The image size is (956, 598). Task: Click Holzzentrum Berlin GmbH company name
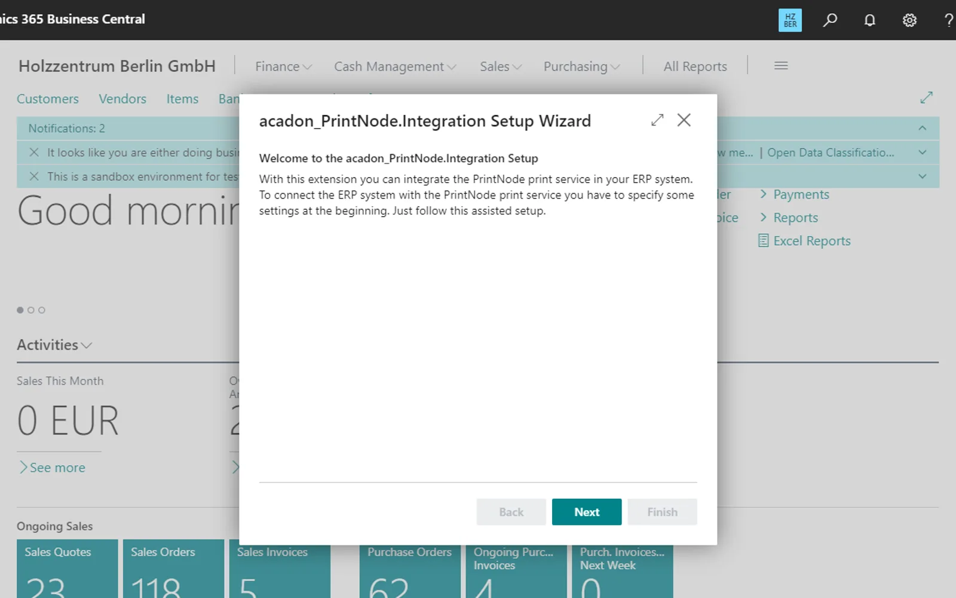[117, 66]
